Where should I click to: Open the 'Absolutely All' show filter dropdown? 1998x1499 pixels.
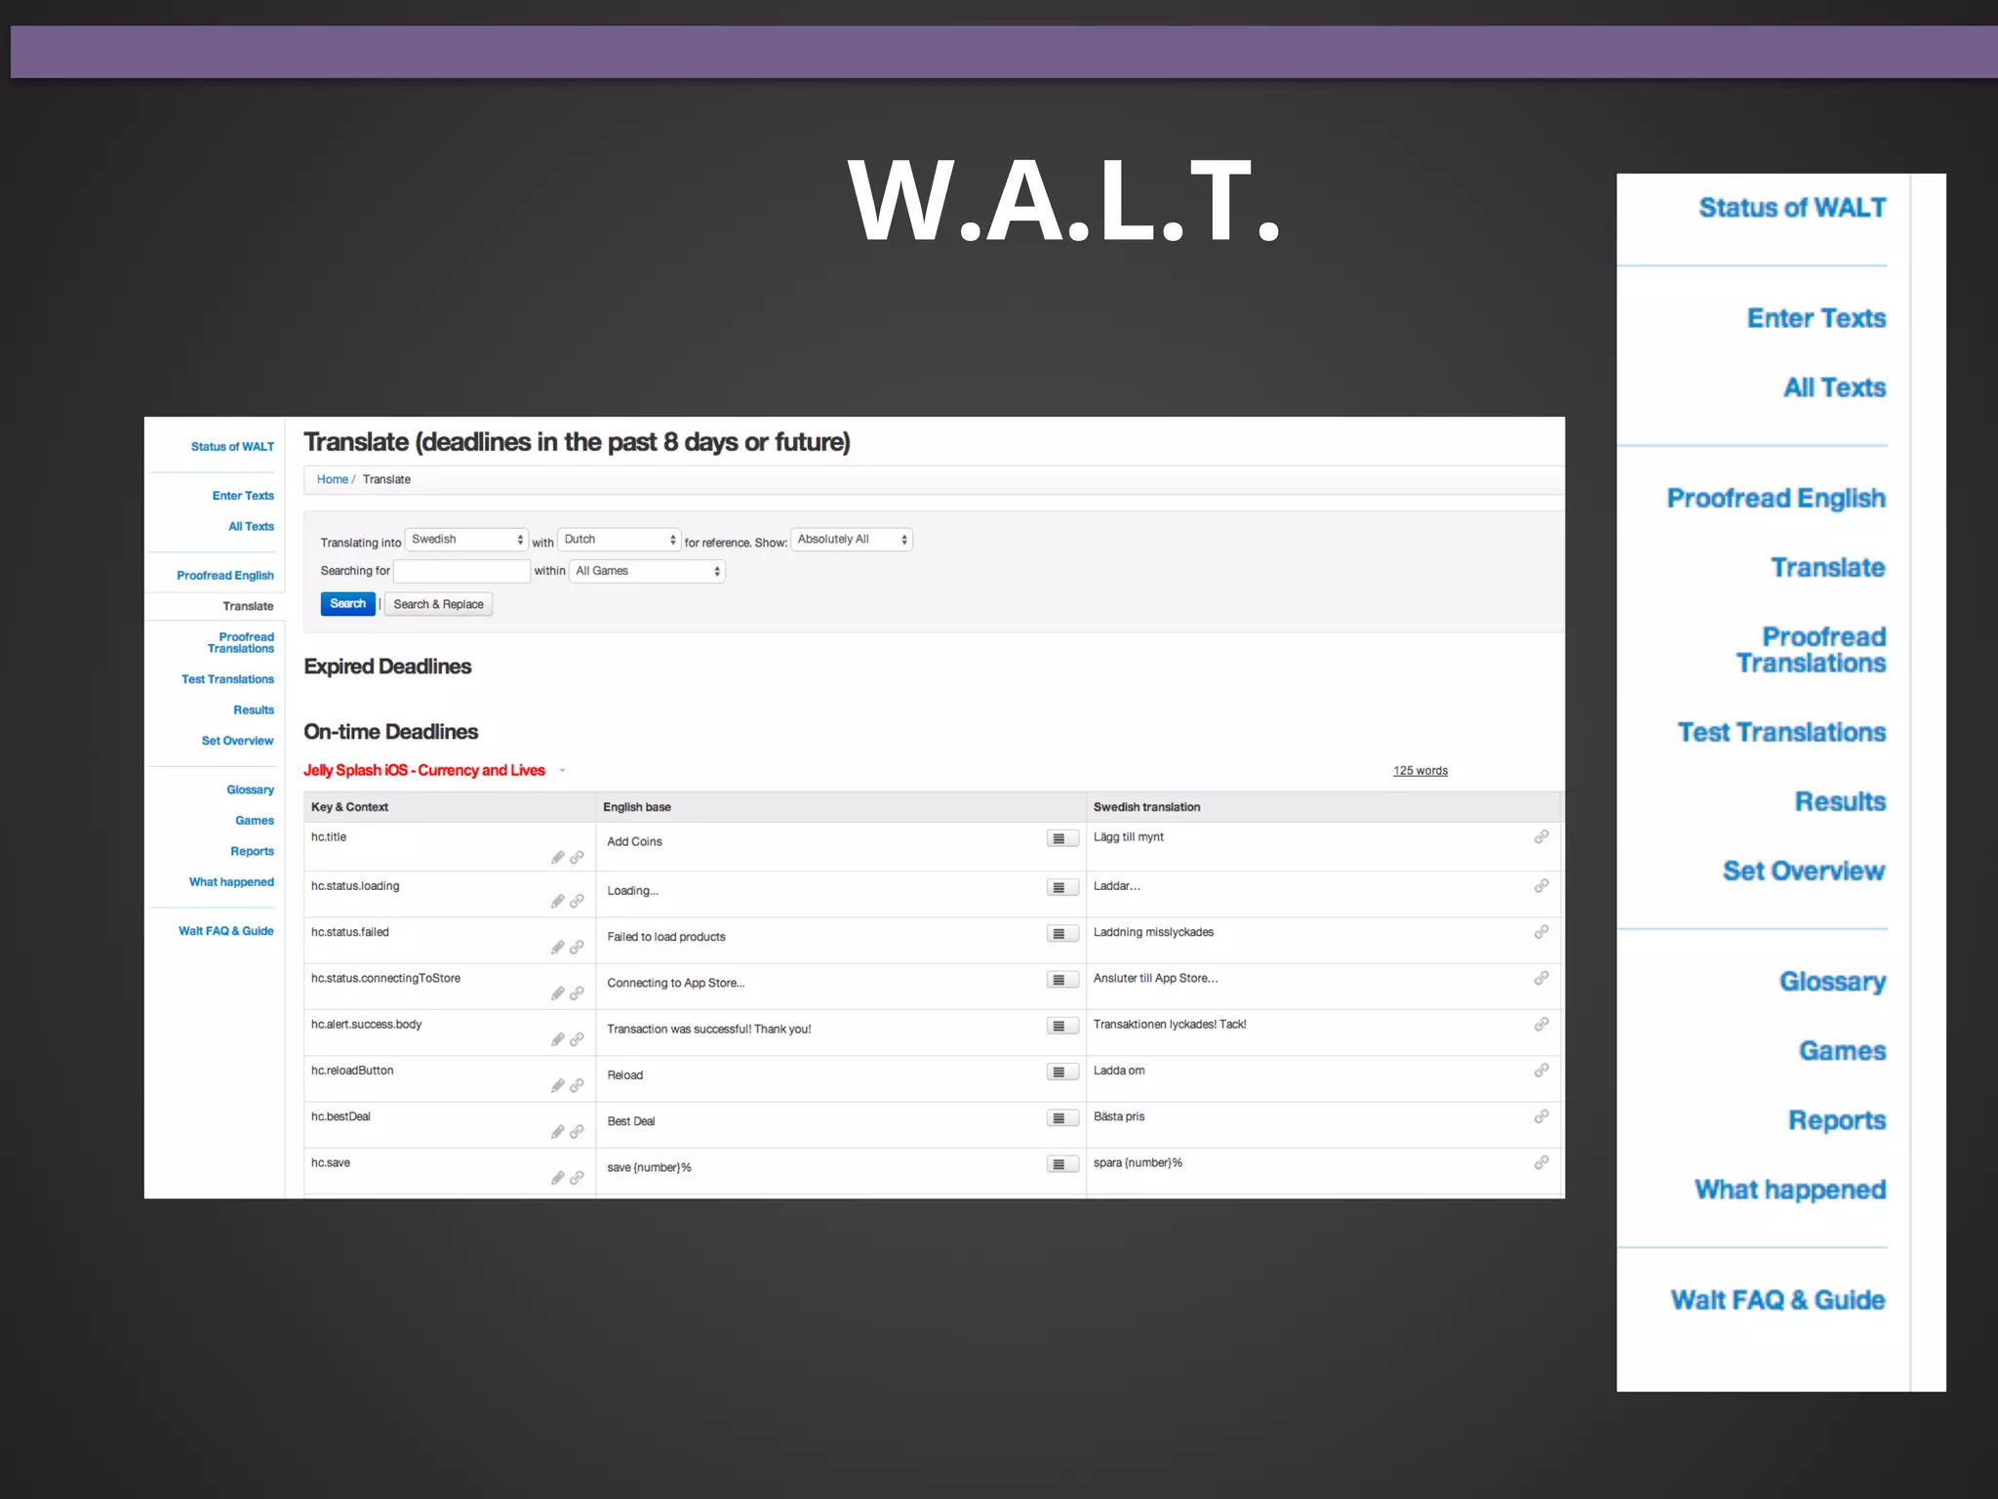tap(852, 540)
